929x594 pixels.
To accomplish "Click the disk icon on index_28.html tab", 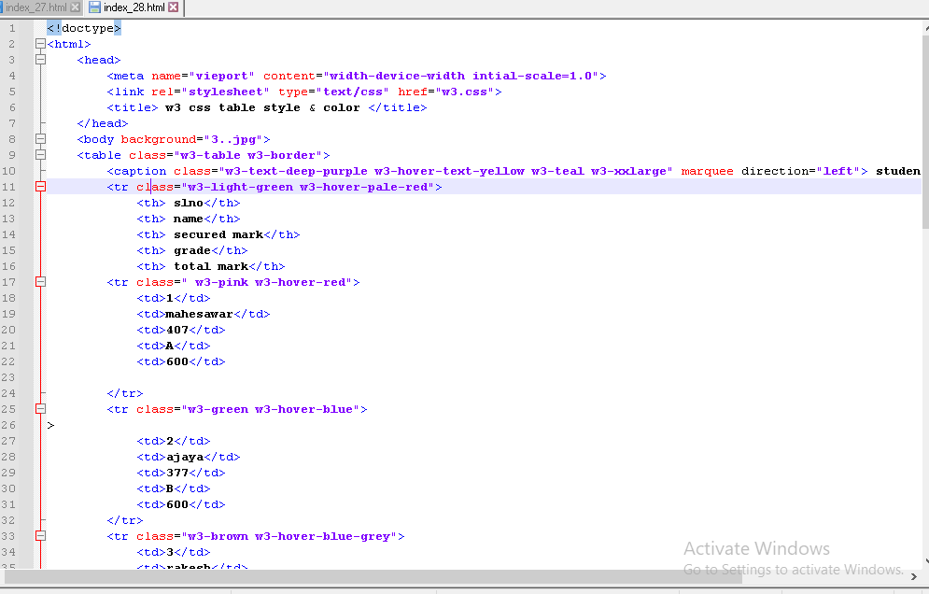I will [95, 7].
